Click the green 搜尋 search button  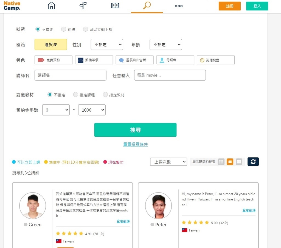pos(135,130)
